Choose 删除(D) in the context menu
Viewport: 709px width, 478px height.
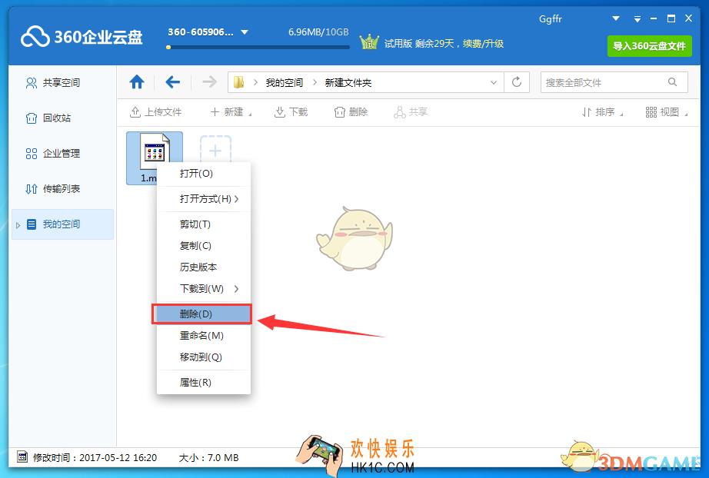click(x=201, y=314)
